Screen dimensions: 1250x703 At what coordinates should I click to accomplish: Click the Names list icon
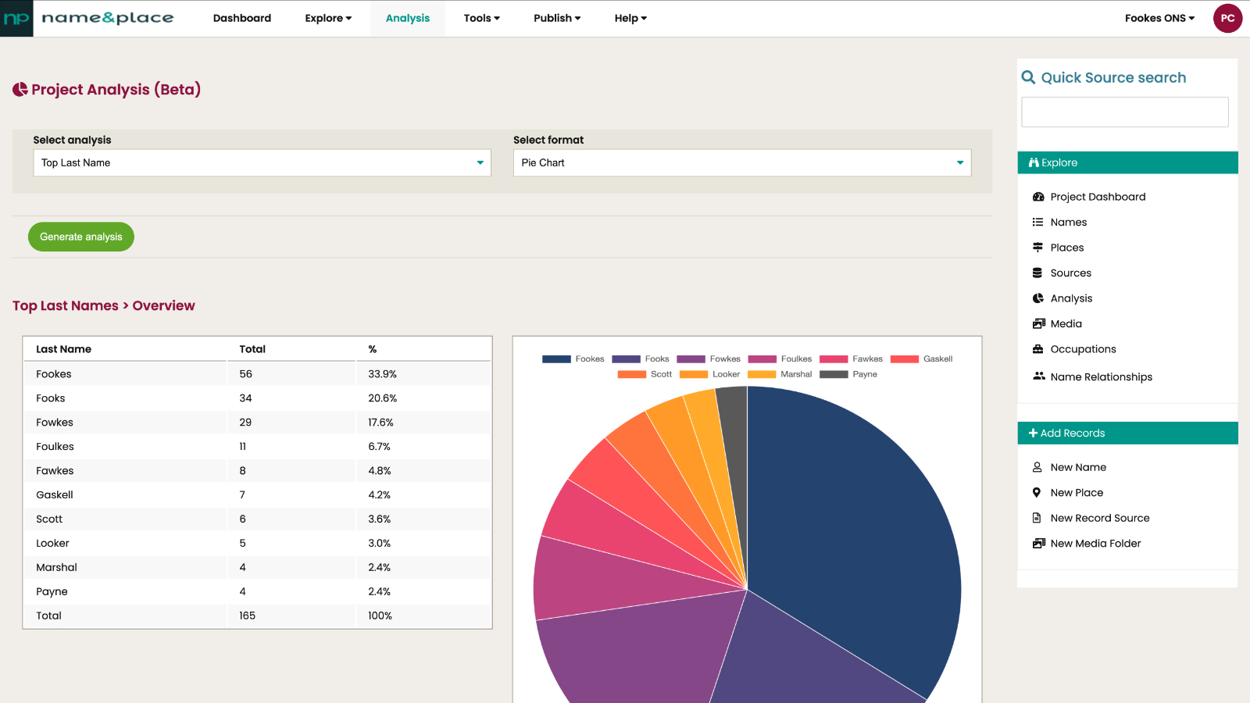1037,222
